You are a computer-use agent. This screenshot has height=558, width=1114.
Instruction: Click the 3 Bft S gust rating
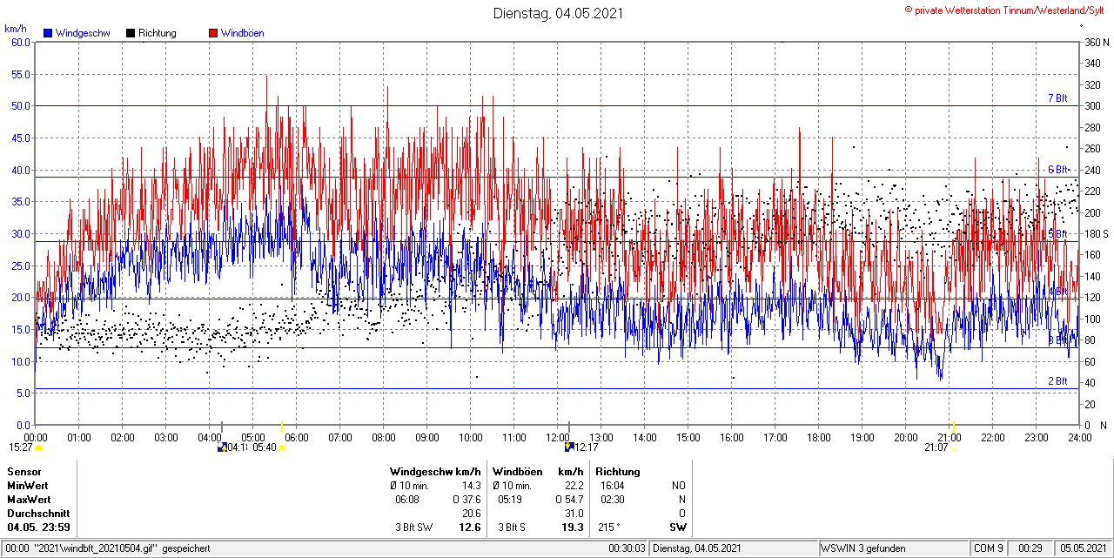click(512, 528)
